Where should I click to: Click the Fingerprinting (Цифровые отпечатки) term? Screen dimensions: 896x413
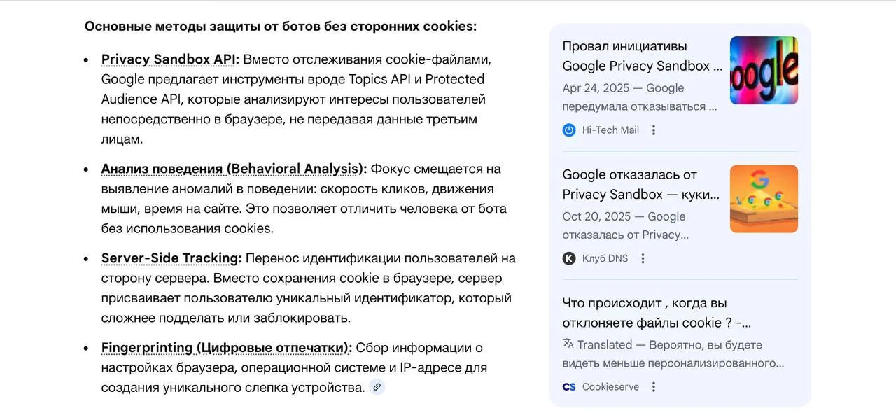click(x=227, y=348)
